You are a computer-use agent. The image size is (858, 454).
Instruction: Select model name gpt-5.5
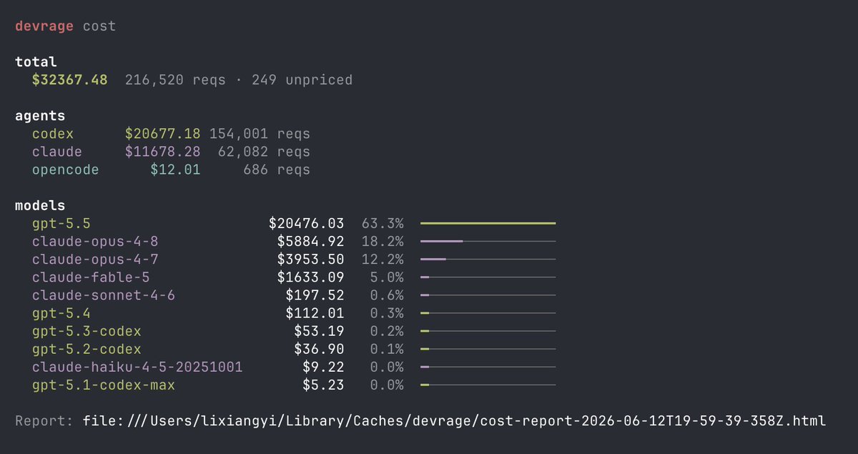61,224
